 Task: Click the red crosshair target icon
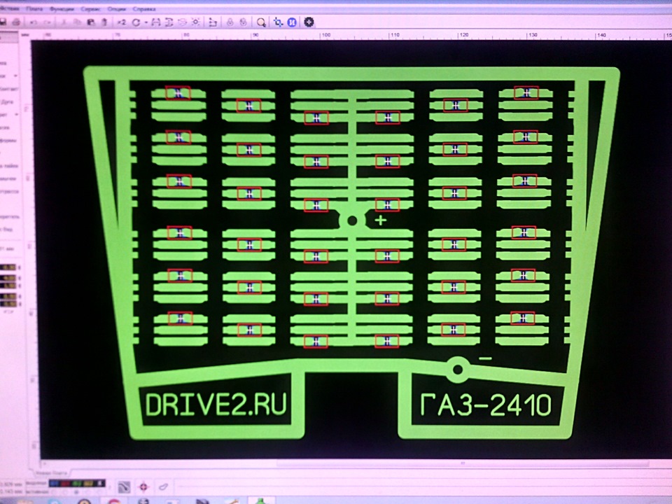pyautogui.click(x=143, y=487)
